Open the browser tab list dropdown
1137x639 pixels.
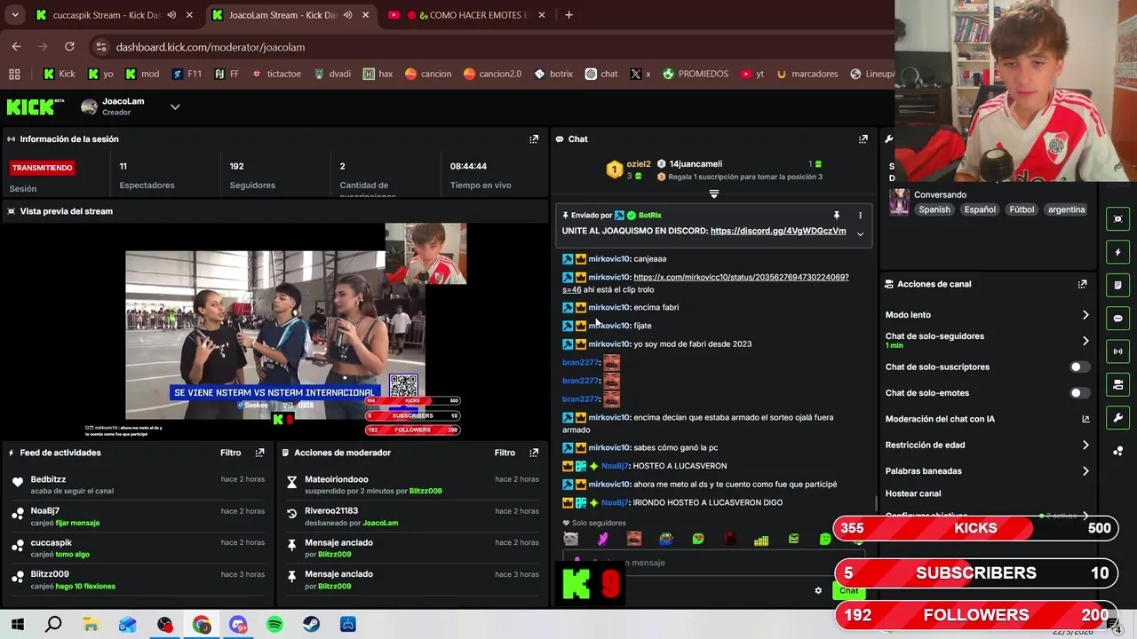click(15, 15)
